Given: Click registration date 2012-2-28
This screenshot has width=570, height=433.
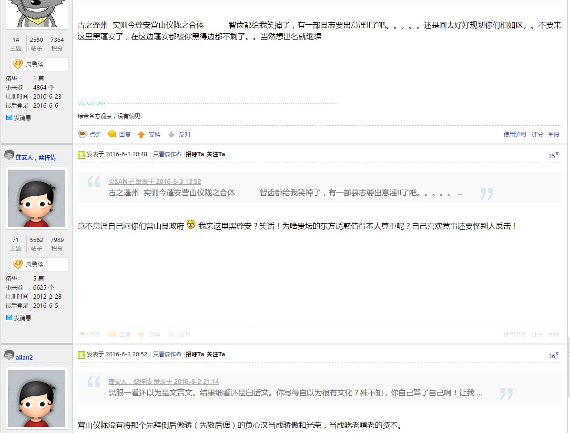Looking at the screenshot, I should (47, 296).
